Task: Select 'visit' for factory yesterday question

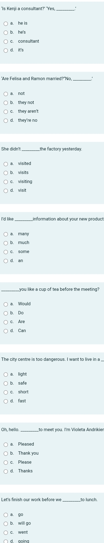Action: 6,190
